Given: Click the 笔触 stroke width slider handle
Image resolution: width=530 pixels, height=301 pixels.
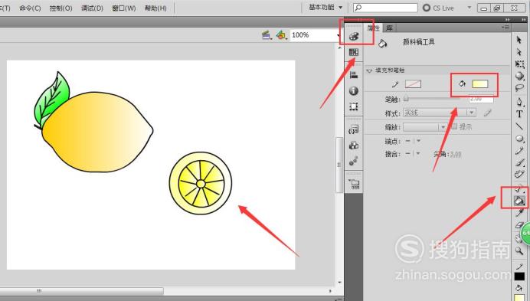Looking at the screenshot, I should coord(406,99).
